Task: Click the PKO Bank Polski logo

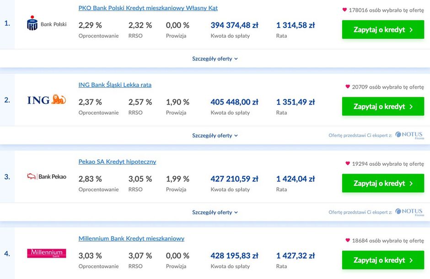Action: point(47,23)
